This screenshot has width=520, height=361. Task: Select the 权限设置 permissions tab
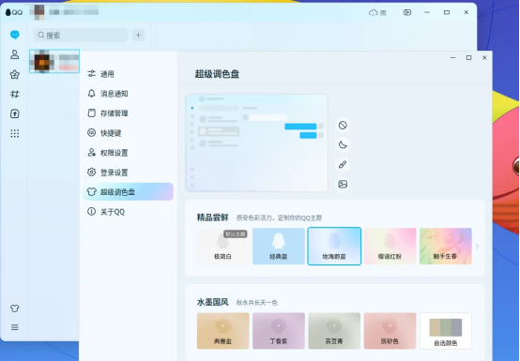[128, 153]
